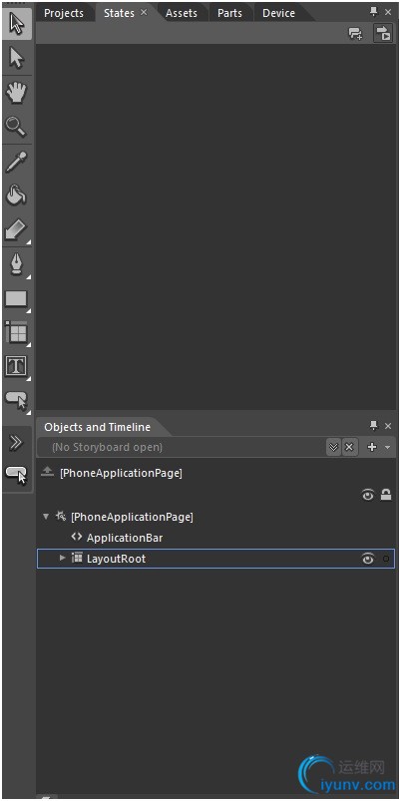Choose the Grid layout tool
Viewport: 401px width, 801px height.
coord(16,332)
